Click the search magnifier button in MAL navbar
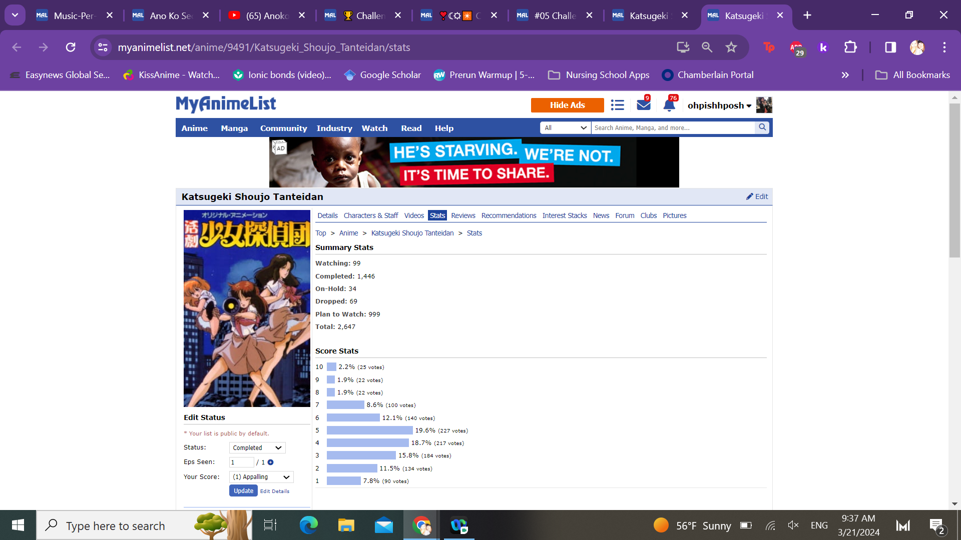Screen dimensions: 961x540 tap(762, 127)
